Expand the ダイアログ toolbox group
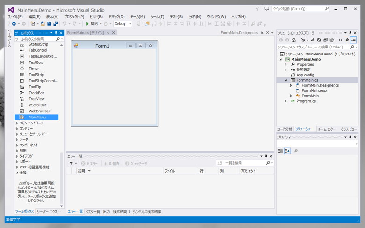This screenshot has width=365, height=228. [x=17, y=156]
